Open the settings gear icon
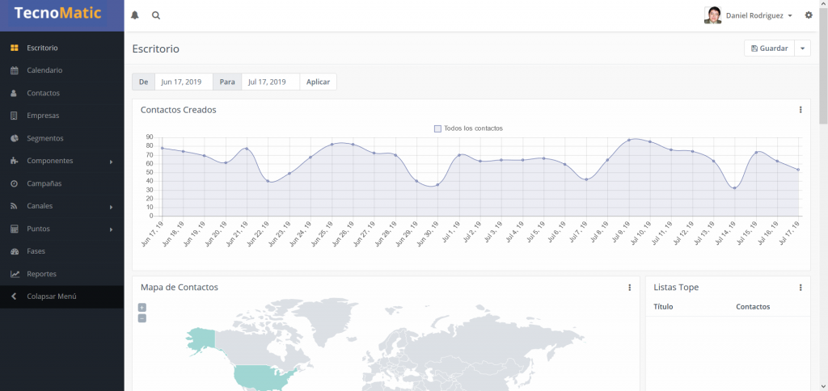This screenshot has width=828, height=391. pyautogui.click(x=809, y=15)
